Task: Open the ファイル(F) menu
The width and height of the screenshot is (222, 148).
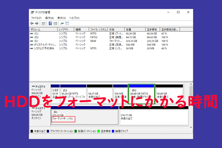Action: pos(36,18)
